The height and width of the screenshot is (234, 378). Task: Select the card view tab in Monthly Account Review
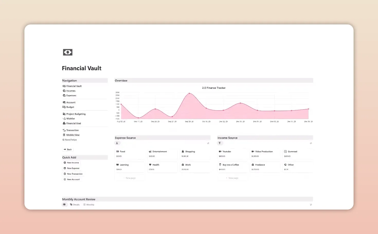(x=64, y=205)
